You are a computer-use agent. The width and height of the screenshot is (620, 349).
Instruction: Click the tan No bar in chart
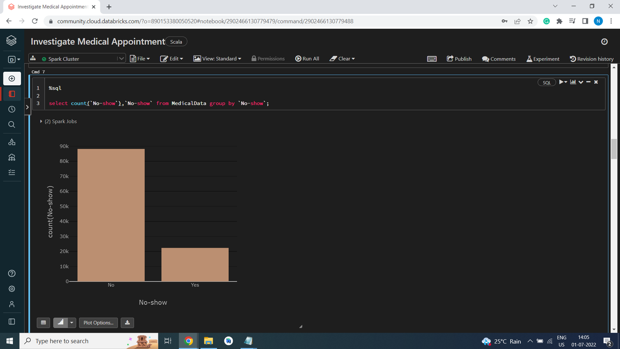pos(111,215)
